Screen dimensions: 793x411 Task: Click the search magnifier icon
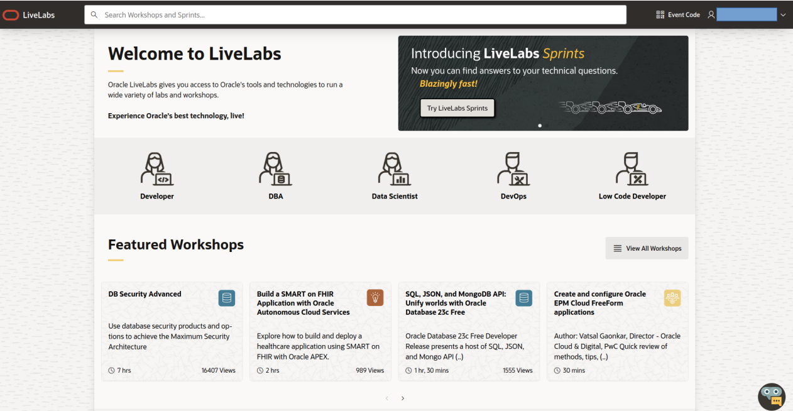point(94,14)
